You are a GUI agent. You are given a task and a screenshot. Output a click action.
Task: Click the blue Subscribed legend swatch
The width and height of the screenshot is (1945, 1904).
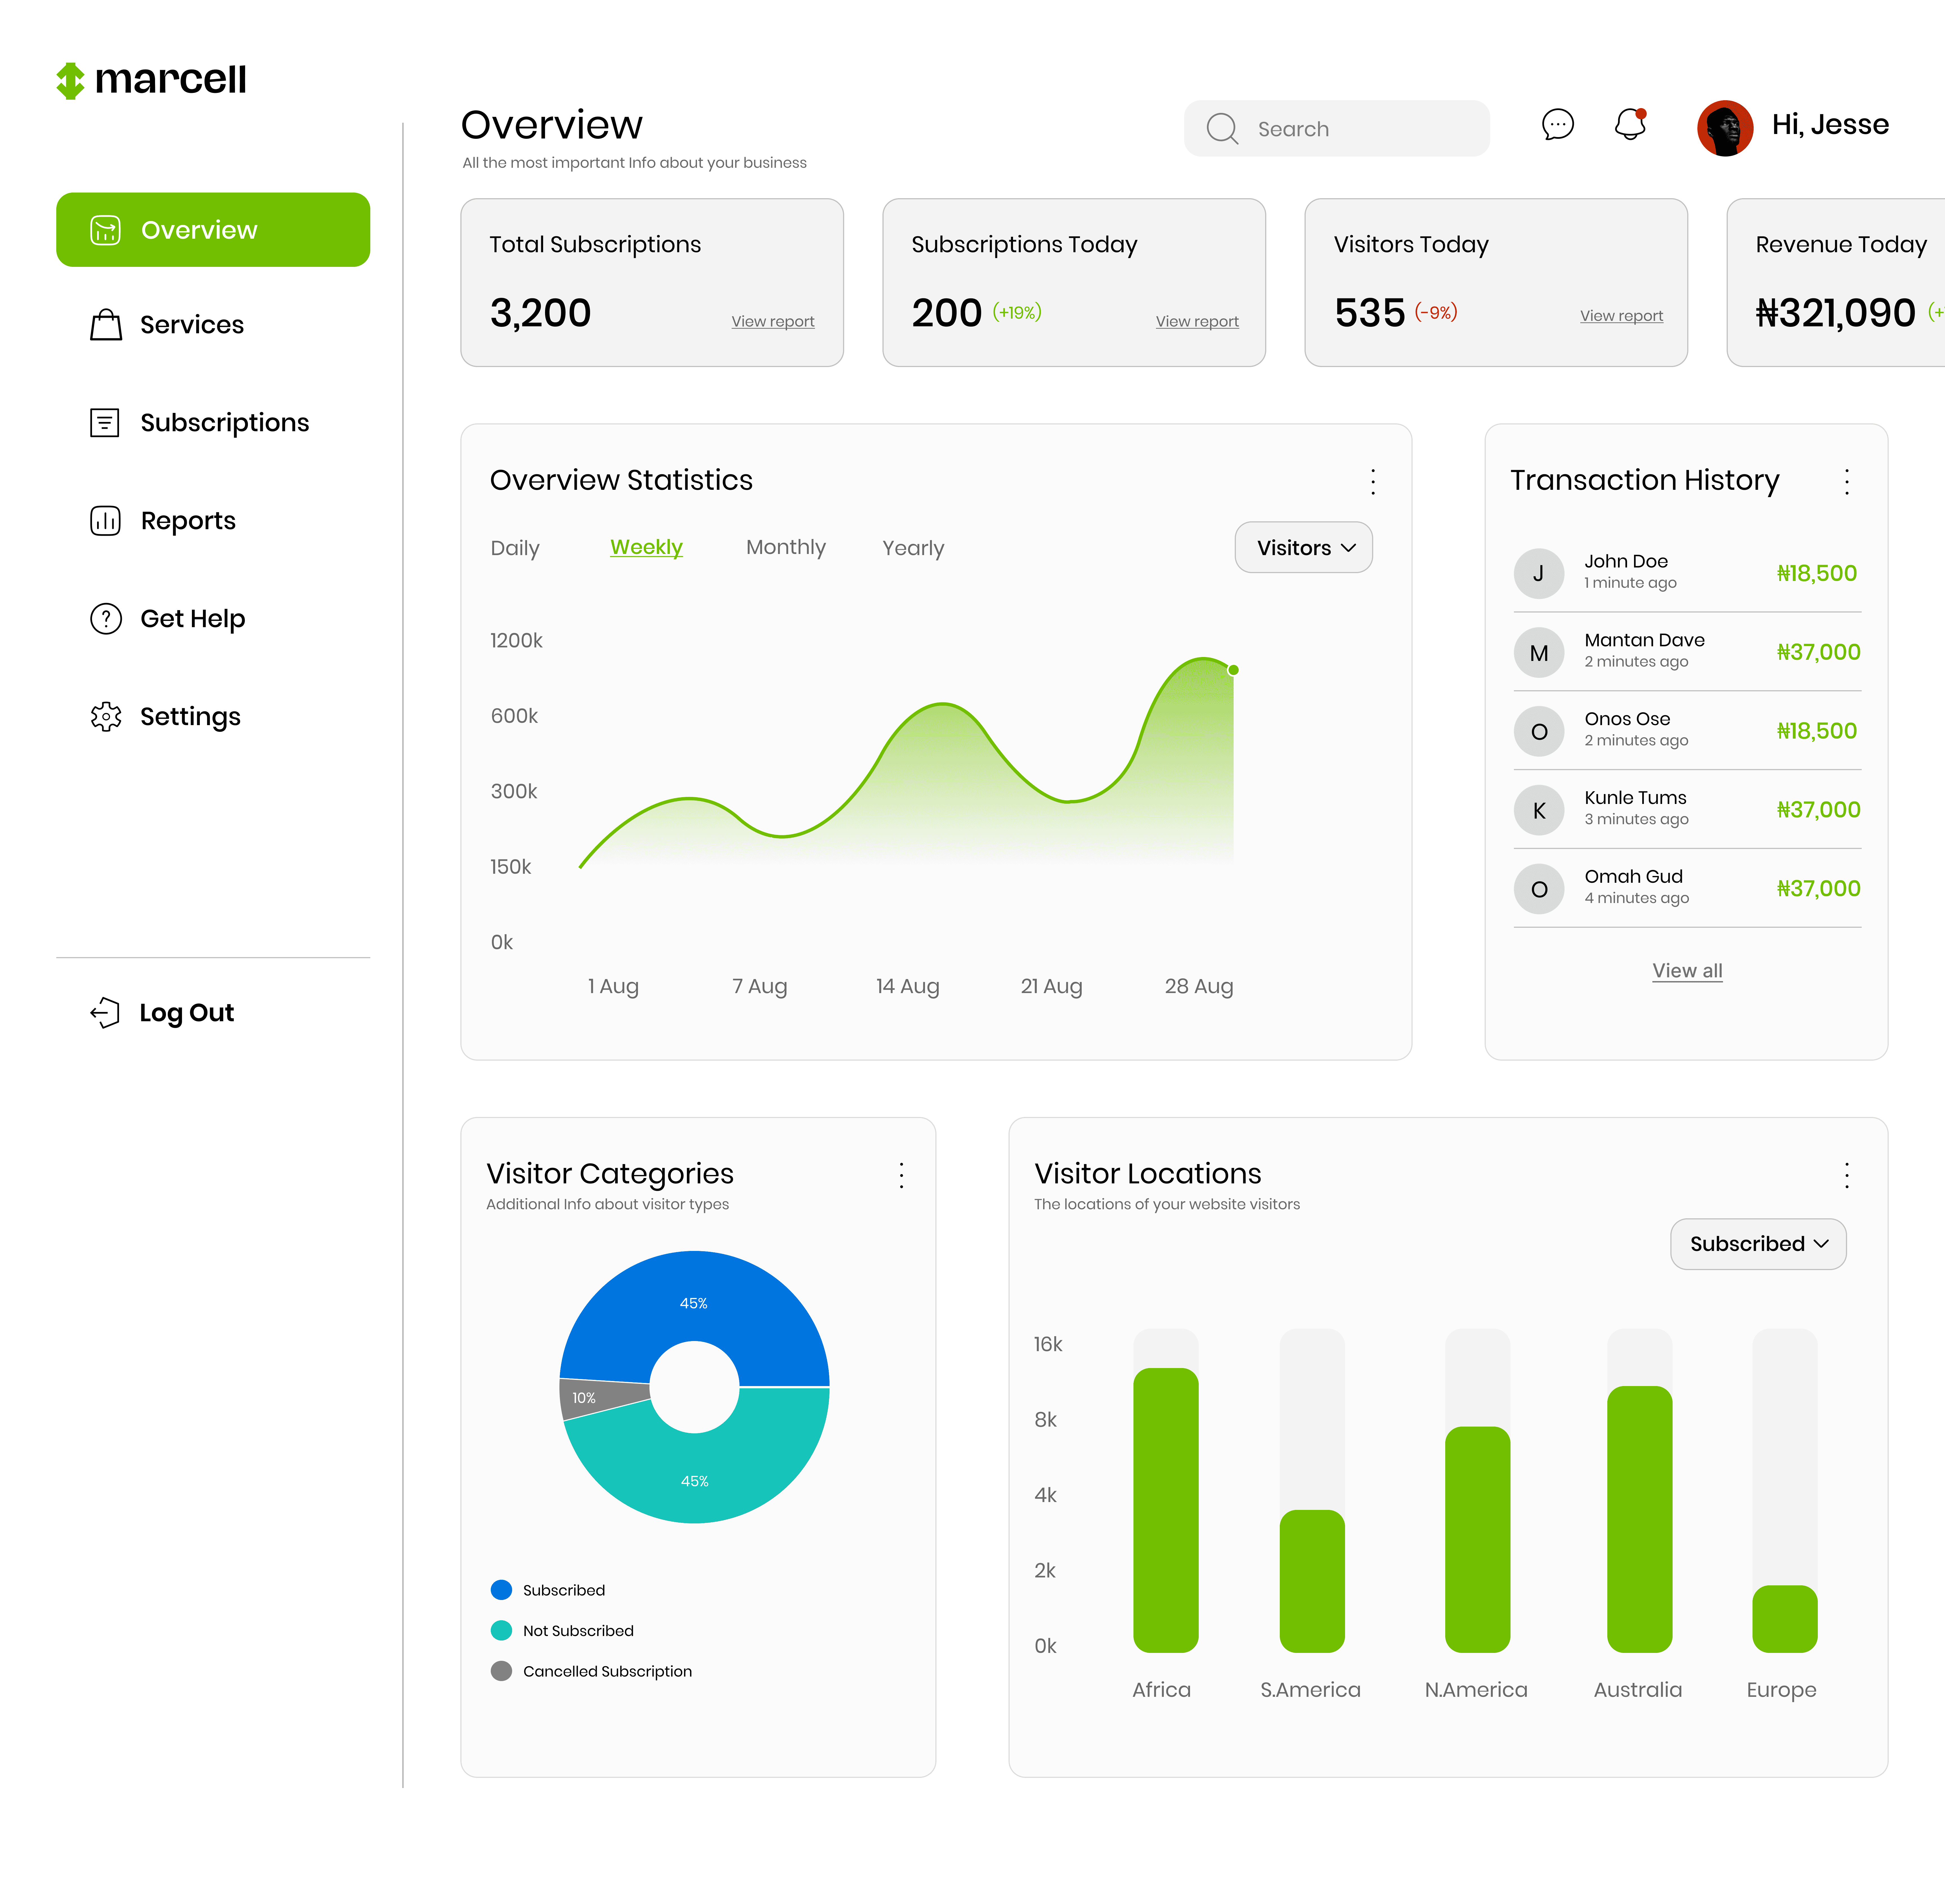point(502,1590)
